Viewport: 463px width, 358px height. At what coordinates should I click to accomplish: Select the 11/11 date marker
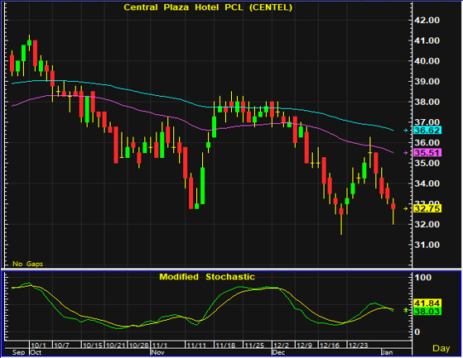pyautogui.click(x=195, y=346)
